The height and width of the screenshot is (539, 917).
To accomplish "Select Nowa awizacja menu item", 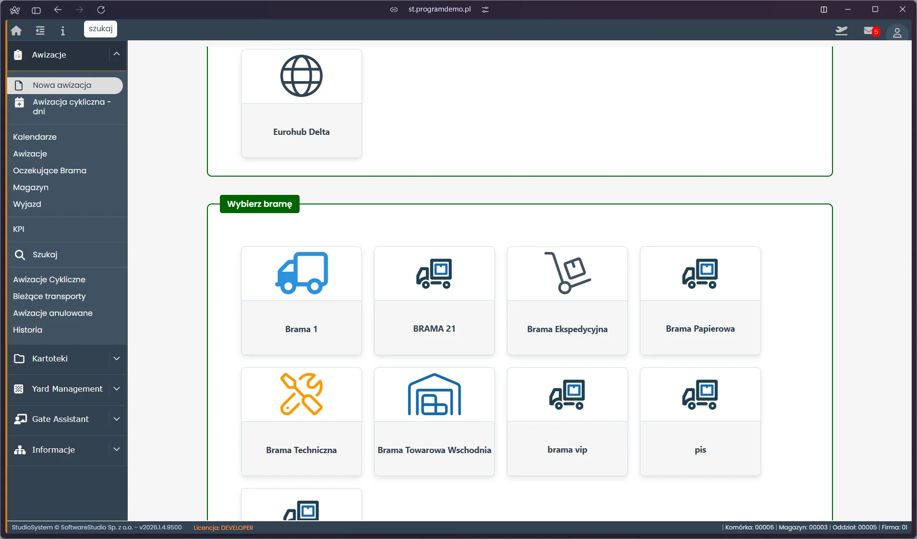I will (x=65, y=85).
